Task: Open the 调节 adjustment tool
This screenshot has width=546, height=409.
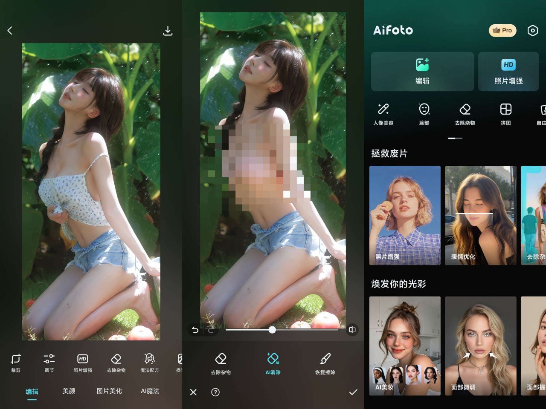Action: (x=49, y=363)
